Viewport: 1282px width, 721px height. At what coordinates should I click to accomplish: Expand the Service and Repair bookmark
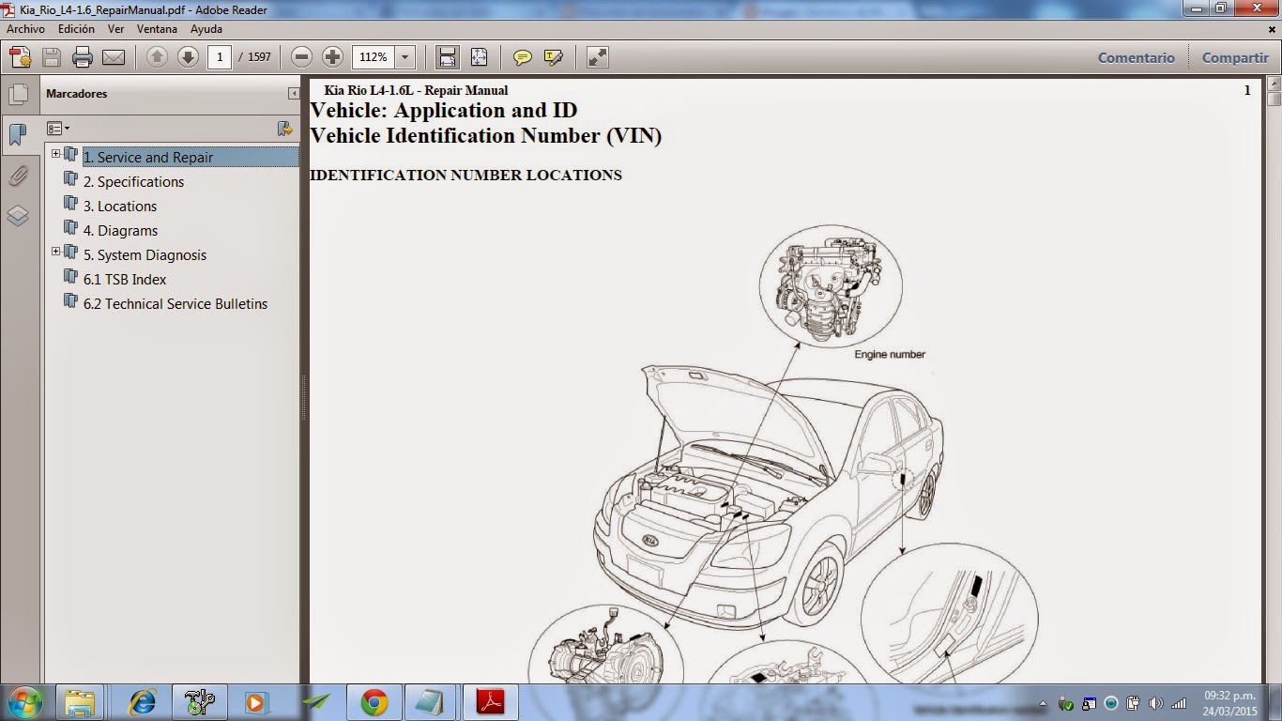[55, 154]
